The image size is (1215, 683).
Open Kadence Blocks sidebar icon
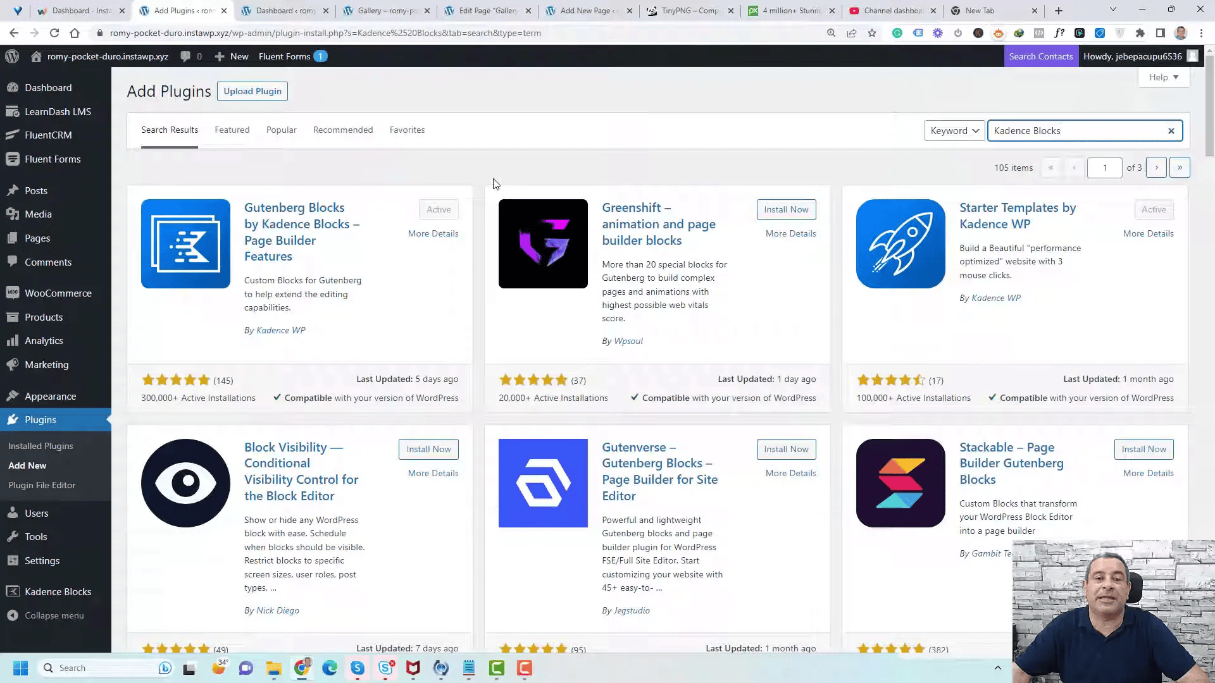point(12,592)
